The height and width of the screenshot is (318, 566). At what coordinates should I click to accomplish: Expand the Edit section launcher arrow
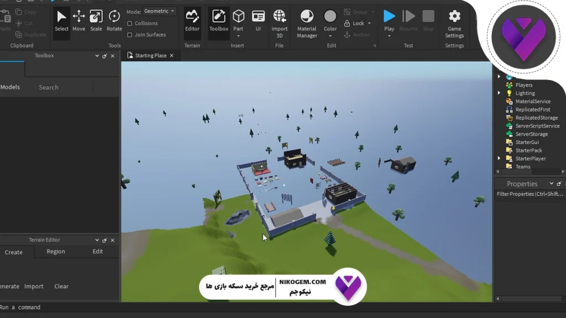click(x=375, y=46)
